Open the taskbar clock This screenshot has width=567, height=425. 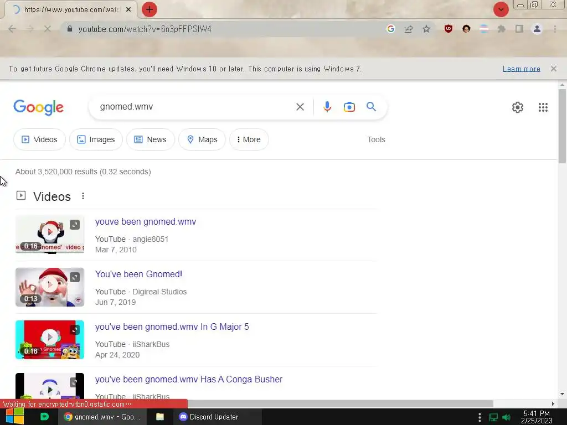(x=537, y=417)
